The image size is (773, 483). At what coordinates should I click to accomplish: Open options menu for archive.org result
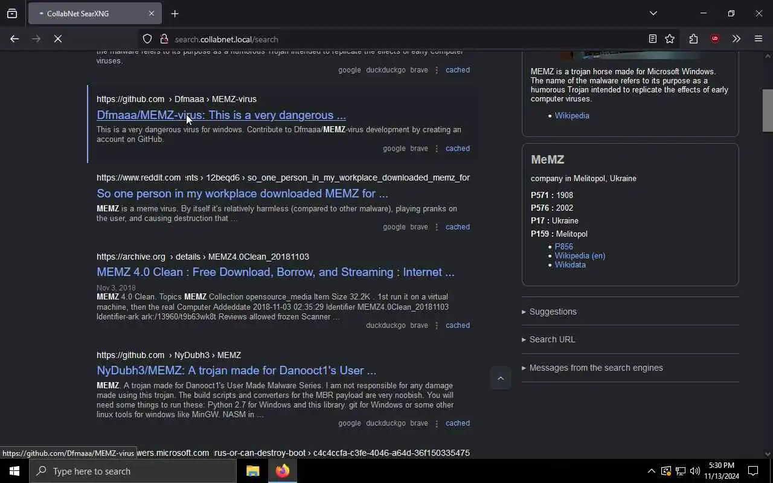click(437, 325)
